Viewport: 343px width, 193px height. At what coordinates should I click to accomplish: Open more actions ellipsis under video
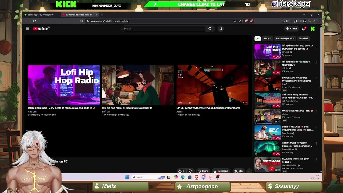[x=249, y=171]
